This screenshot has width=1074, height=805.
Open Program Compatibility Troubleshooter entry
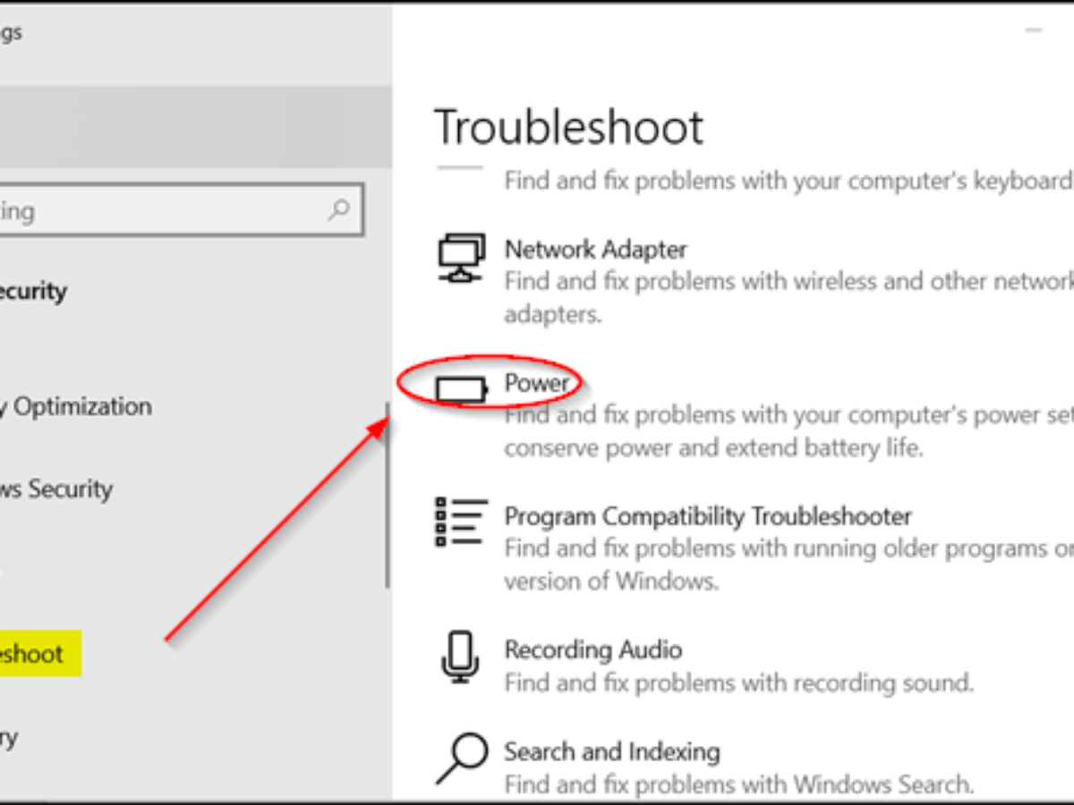pyautogui.click(x=707, y=516)
